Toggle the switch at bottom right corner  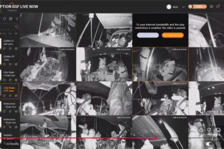(209, 144)
